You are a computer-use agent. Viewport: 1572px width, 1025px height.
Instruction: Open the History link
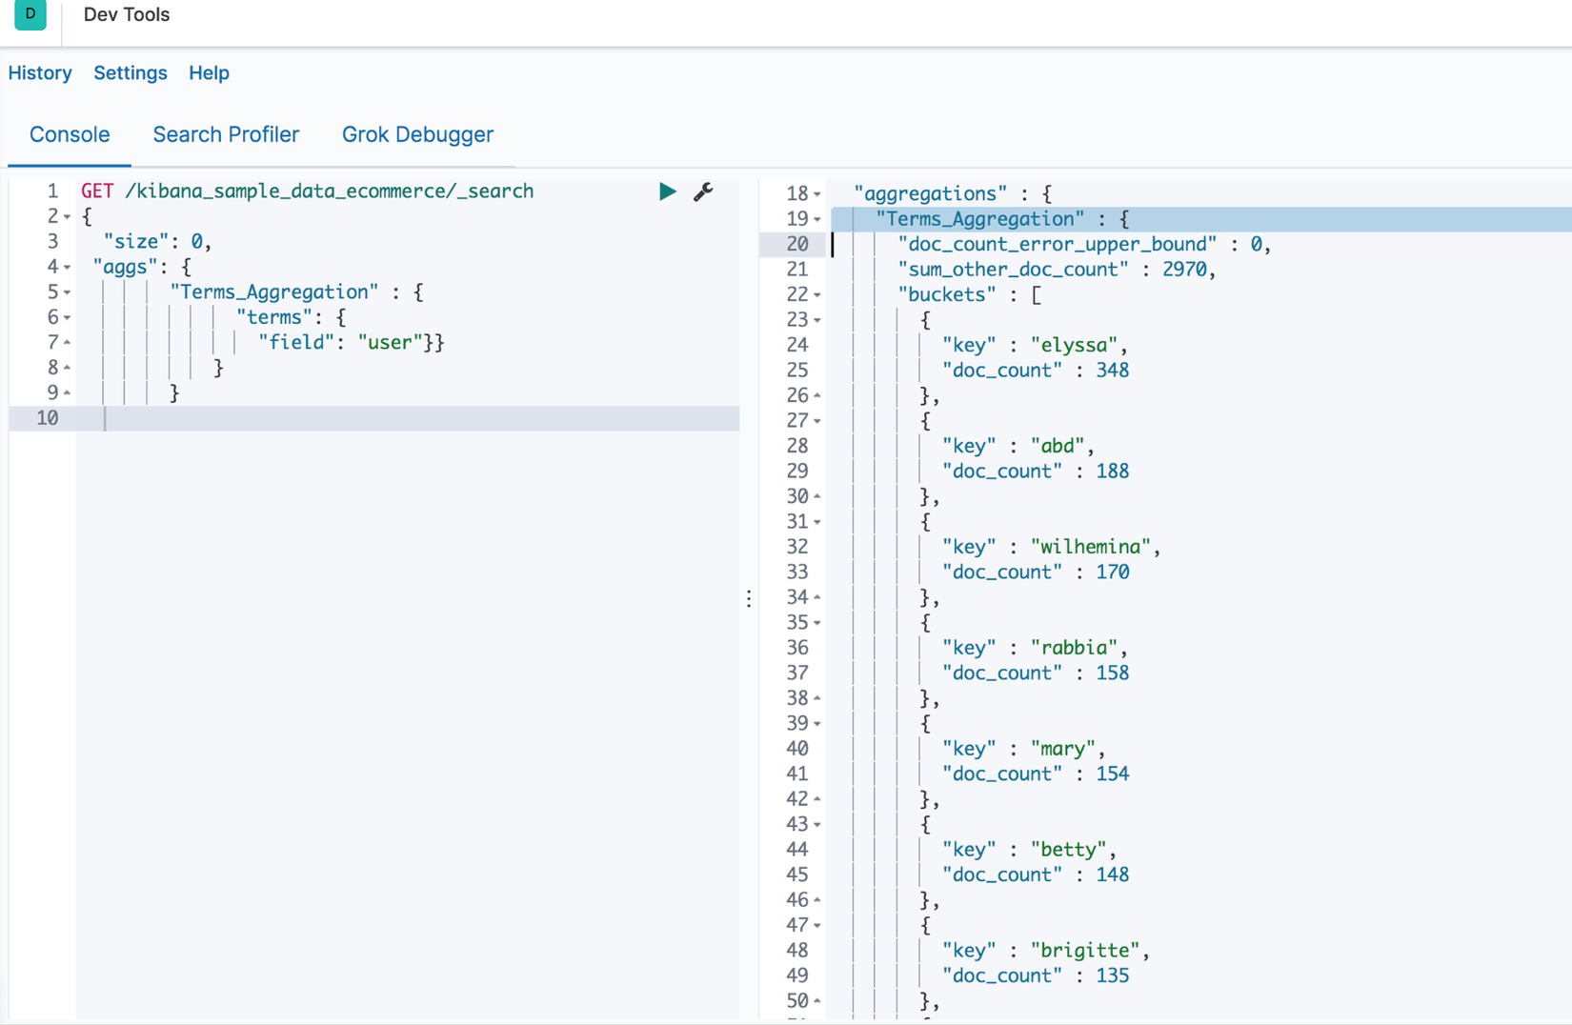point(40,73)
